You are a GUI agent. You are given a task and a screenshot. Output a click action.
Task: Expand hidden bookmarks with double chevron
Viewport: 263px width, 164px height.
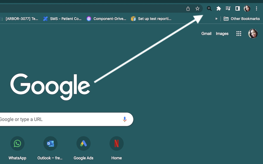(216, 19)
